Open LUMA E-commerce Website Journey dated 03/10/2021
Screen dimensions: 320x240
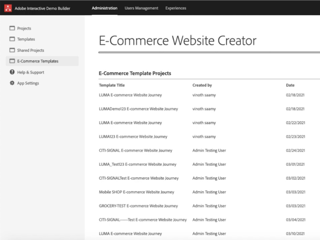pos(130,234)
